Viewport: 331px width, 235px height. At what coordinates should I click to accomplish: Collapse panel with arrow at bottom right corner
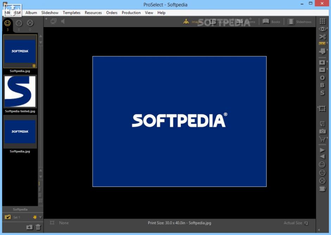click(319, 230)
